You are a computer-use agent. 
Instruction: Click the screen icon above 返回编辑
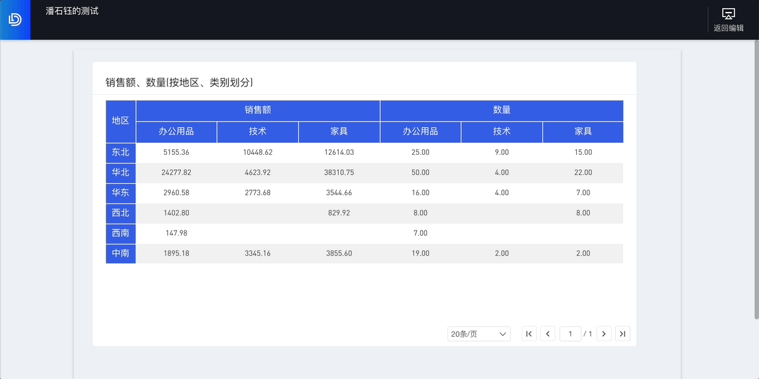(727, 14)
